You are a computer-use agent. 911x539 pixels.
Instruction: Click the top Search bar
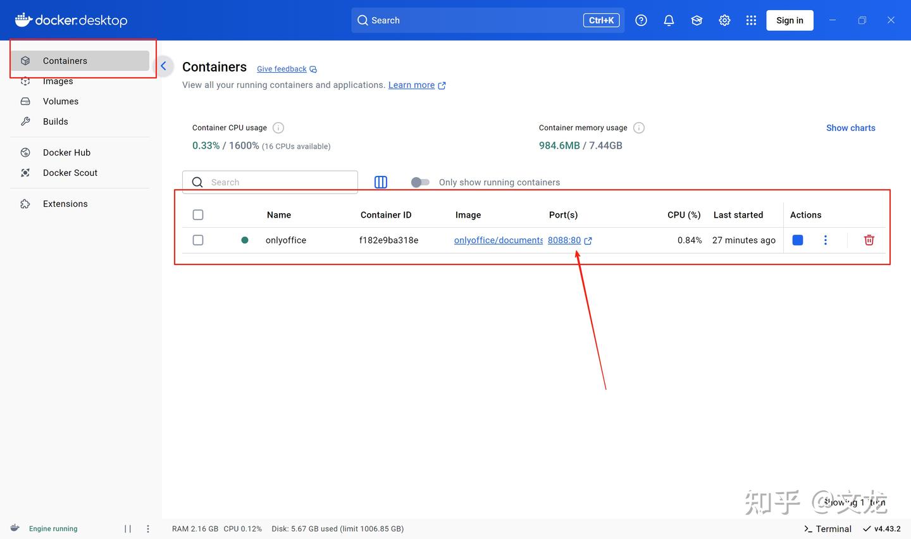(488, 20)
